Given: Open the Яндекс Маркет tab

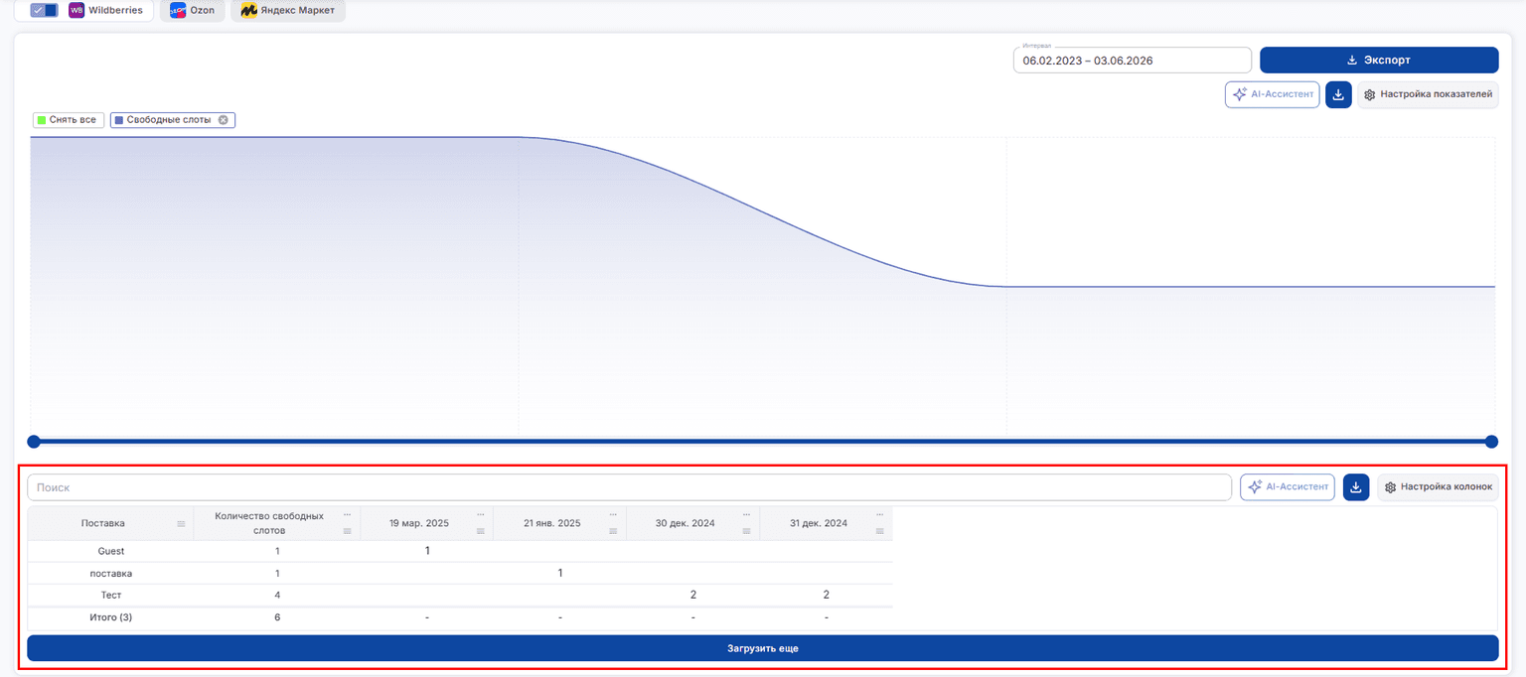Looking at the screenshot, I should [x=288, y=10].
